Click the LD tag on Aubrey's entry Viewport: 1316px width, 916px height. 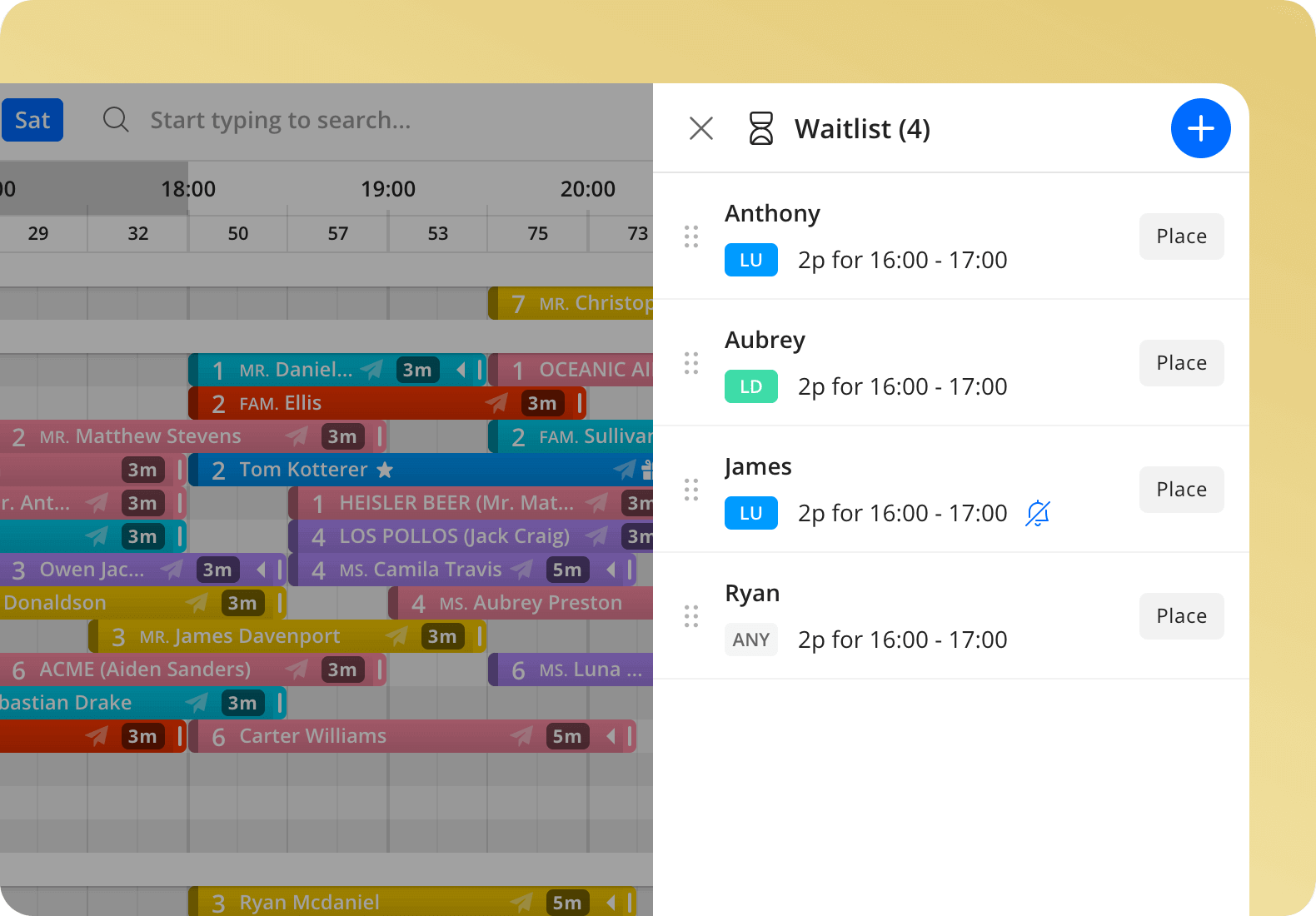[x=750, y=386]
